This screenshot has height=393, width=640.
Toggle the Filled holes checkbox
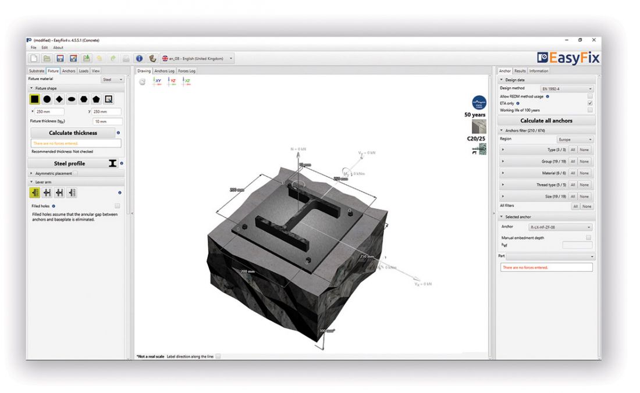[x=118, y=206]
